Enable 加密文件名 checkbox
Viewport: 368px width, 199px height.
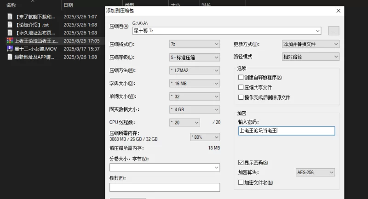[241, 182]
